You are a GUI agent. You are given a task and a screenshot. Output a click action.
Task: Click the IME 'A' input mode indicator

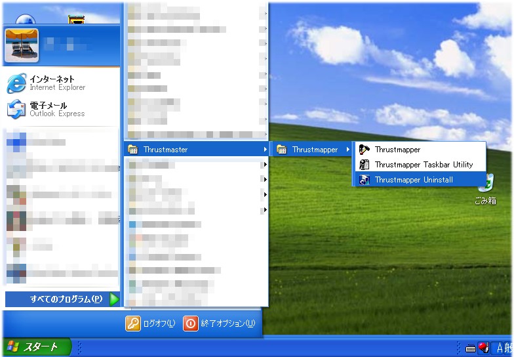click(500, 347)
